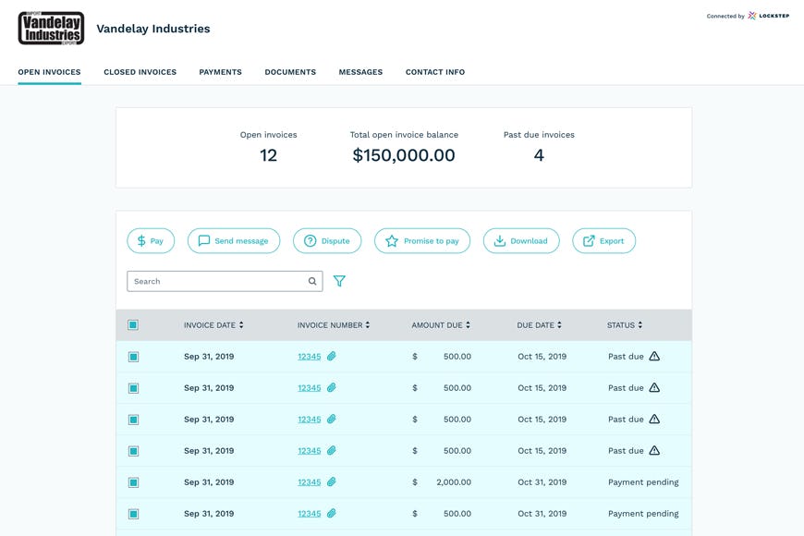This screenshot has width=804, height=536.
Task: Click the Vandelay Industries logo
Action: tap(51, 29)
